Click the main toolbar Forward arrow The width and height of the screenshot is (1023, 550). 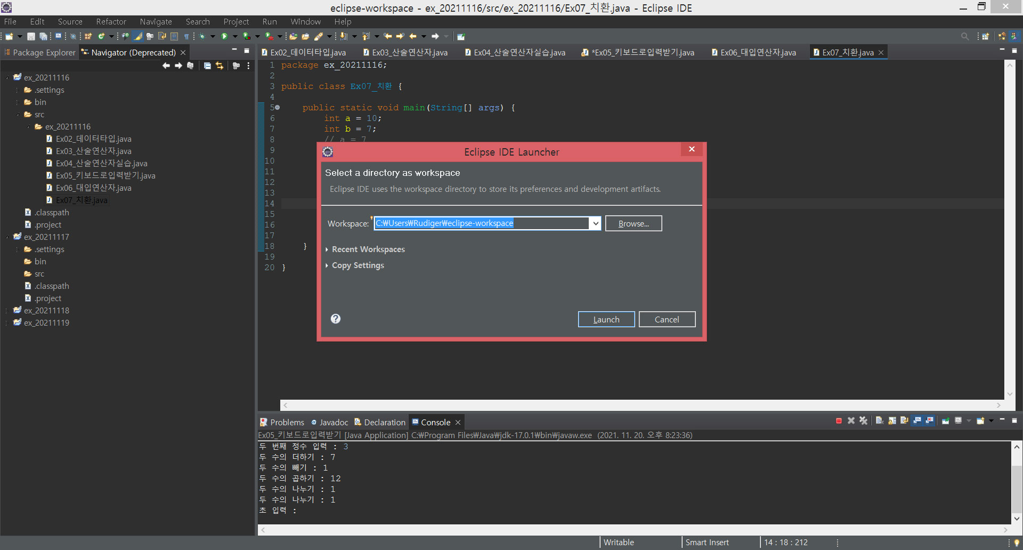click(435, 36)
